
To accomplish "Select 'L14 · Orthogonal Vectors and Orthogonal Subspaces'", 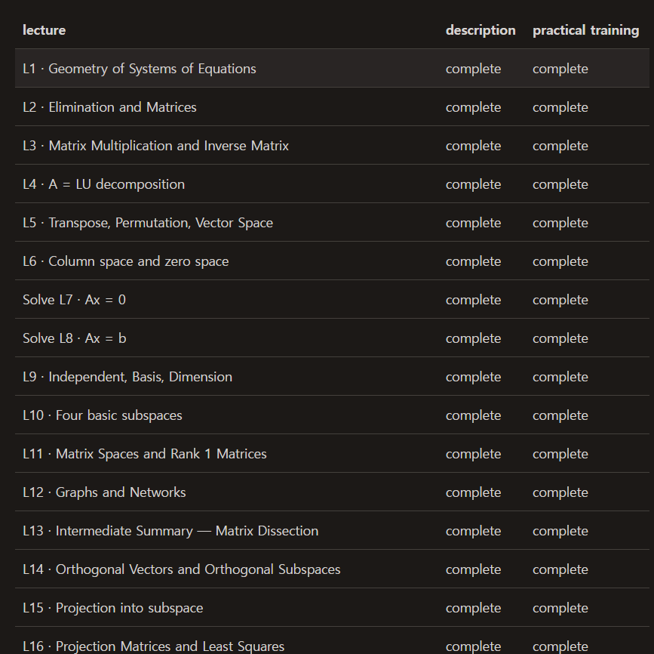I will click(x=182, y=569).
